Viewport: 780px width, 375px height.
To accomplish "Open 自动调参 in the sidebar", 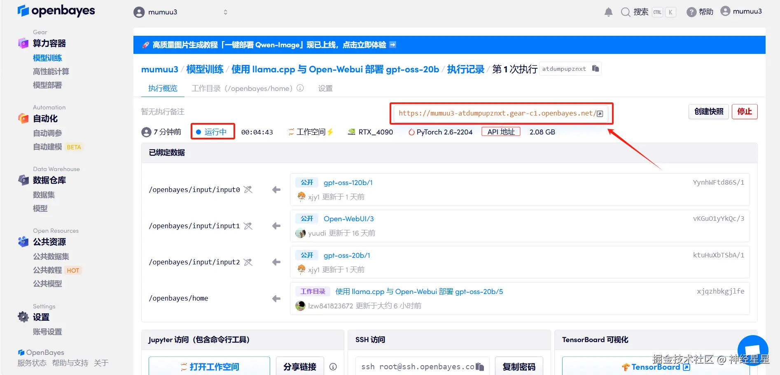I will 47,133.
